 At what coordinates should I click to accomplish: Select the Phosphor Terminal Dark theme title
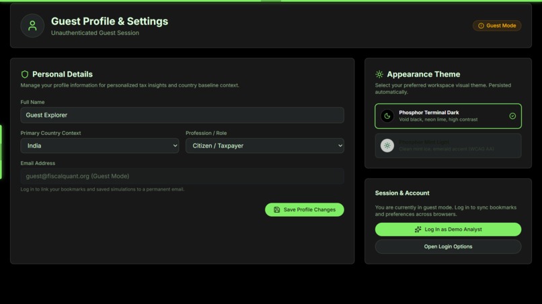tap(428, 113)
